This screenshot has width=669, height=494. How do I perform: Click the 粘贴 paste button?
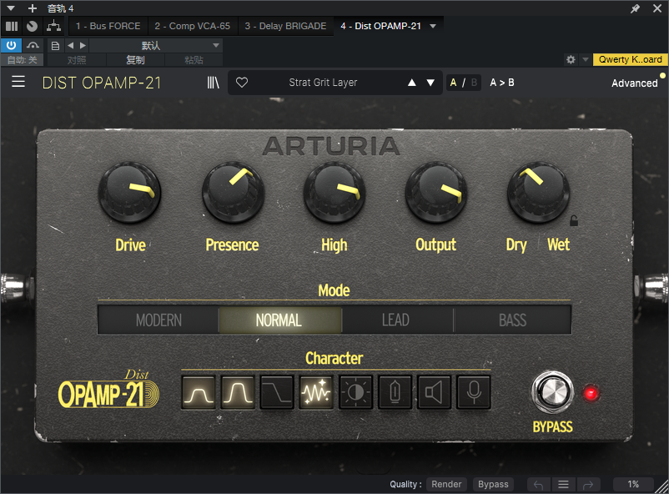click(194, 60)
